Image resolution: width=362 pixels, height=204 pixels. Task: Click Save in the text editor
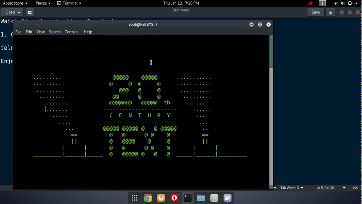pyautogui.click(x=316, y=12)
